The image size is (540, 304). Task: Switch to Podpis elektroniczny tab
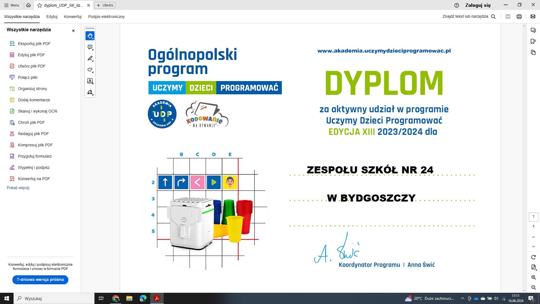pos(106,17)
